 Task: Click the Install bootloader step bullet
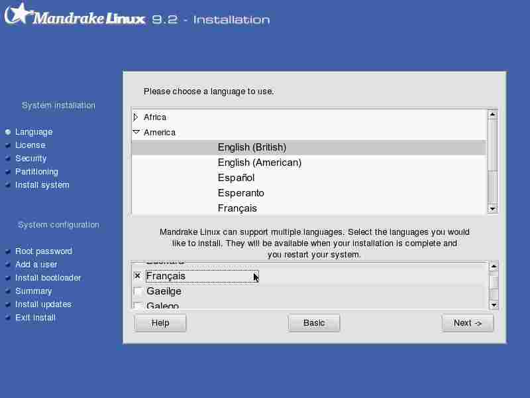point(8,278)
